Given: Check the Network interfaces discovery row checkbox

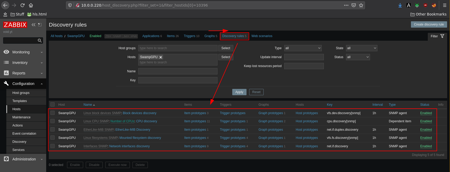Looking at the screenshot, I should pyautogui.click(x=53, y=146).
